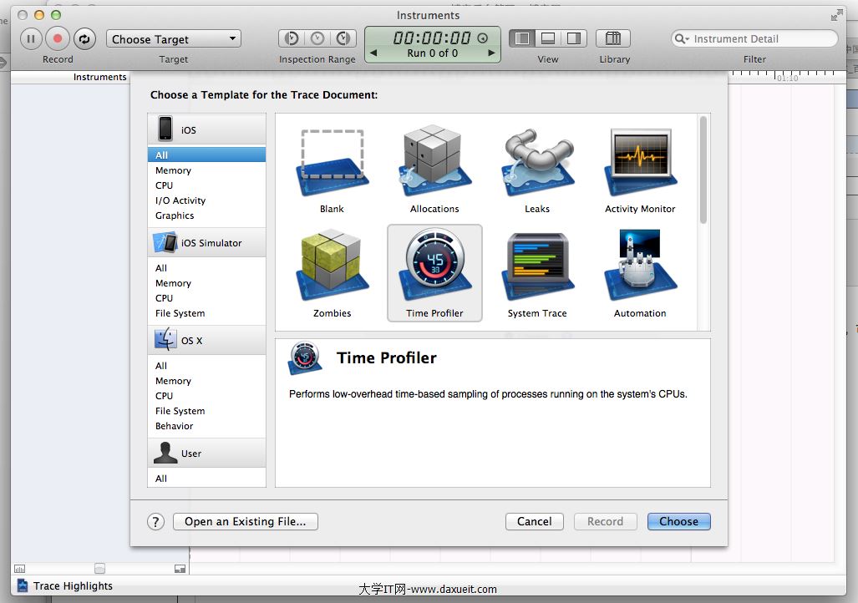Click the Choose button
This screenshot has height=603, width=858.
click(x=678, y=521)
